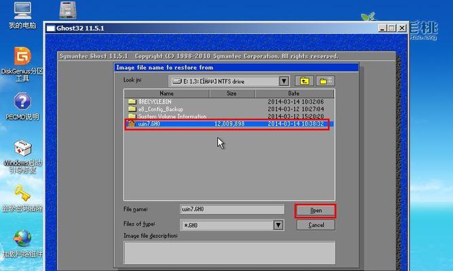Select the win7.GHO file name
This screenshot has width=453, height=271.
(149, 124)
